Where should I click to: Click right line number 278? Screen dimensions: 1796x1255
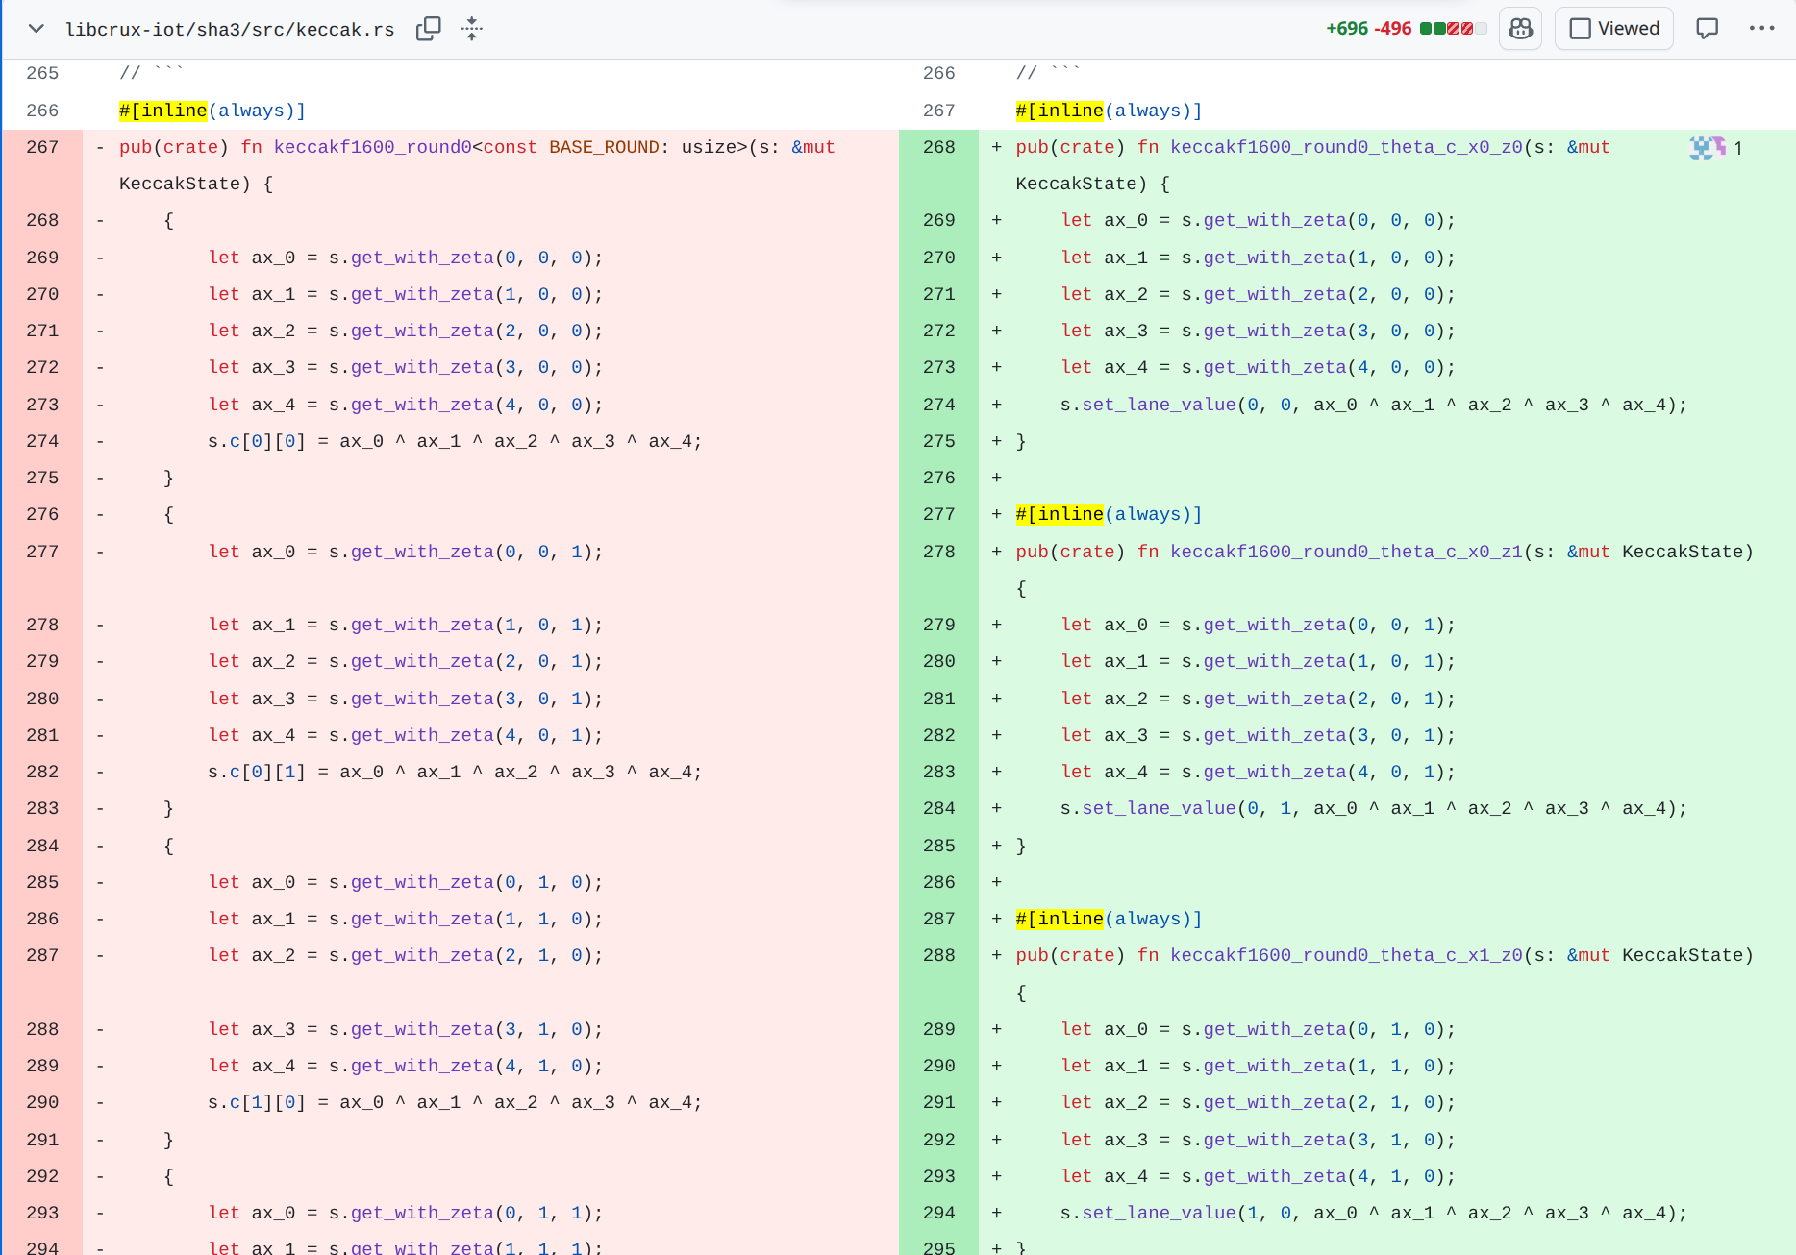click(x=938, y=552)
